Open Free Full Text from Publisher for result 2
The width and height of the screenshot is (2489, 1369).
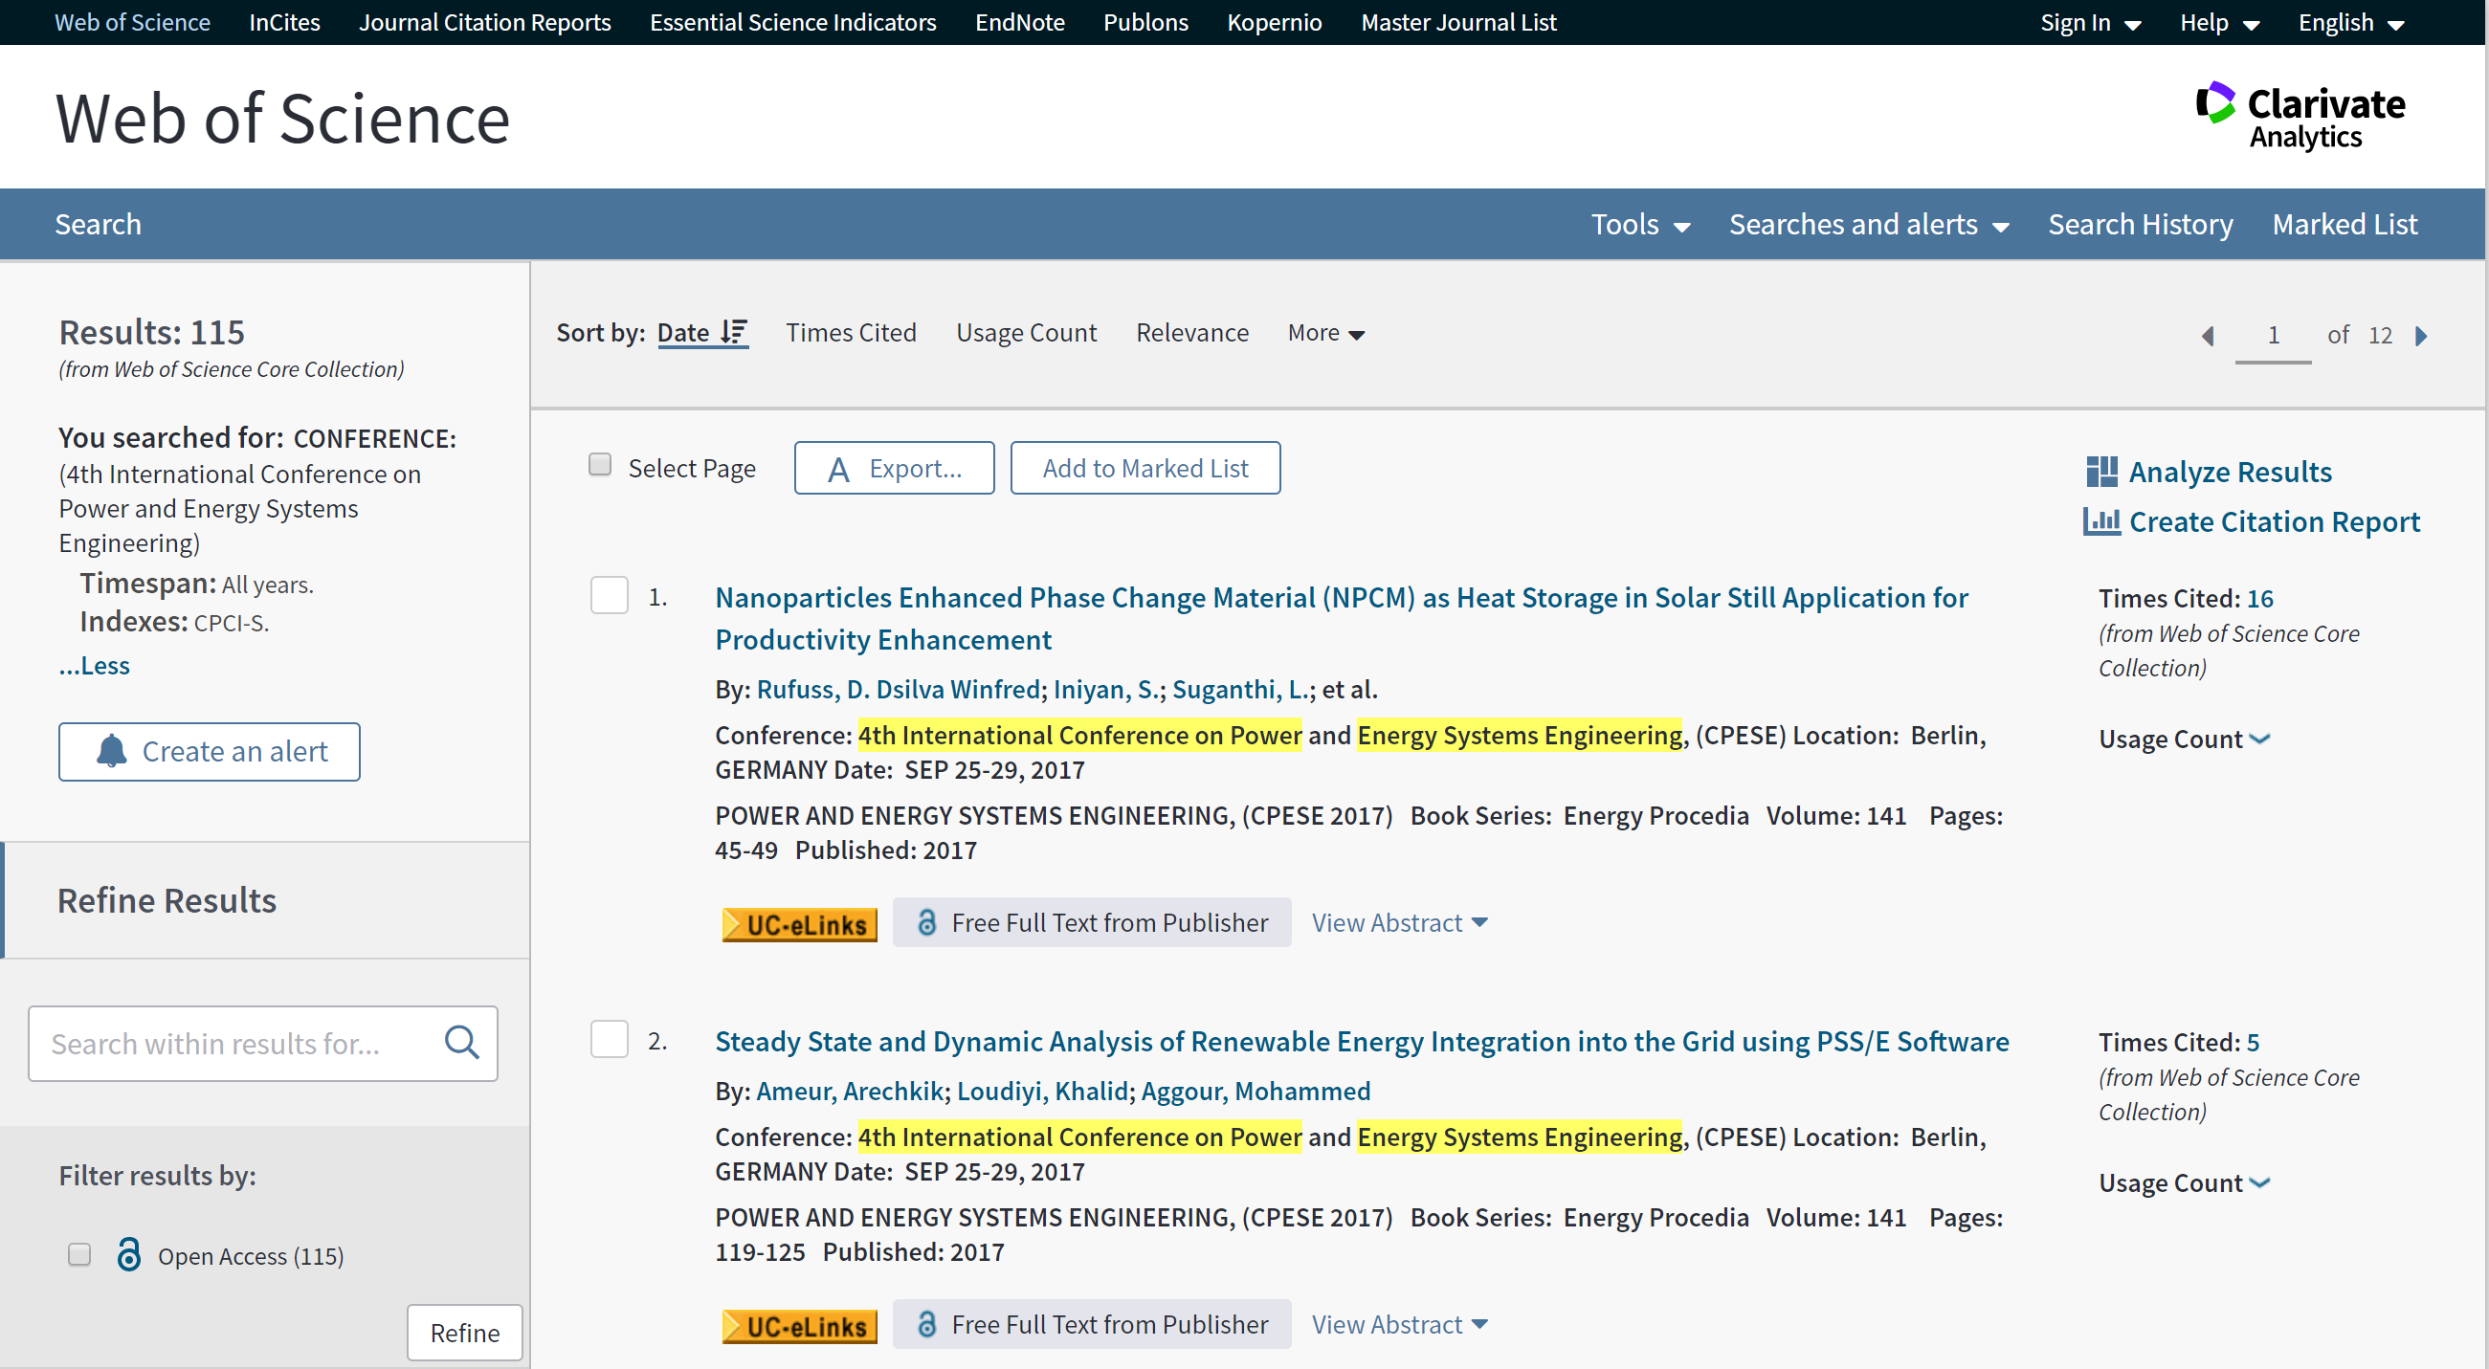1092,1325
